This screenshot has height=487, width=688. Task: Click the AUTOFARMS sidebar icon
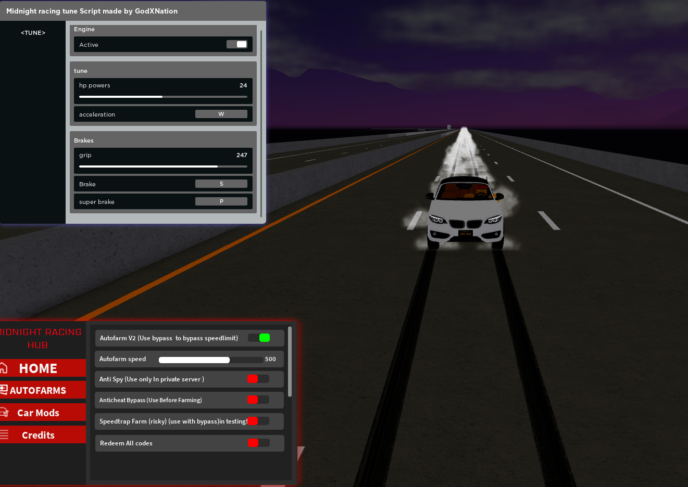[4, 390]
